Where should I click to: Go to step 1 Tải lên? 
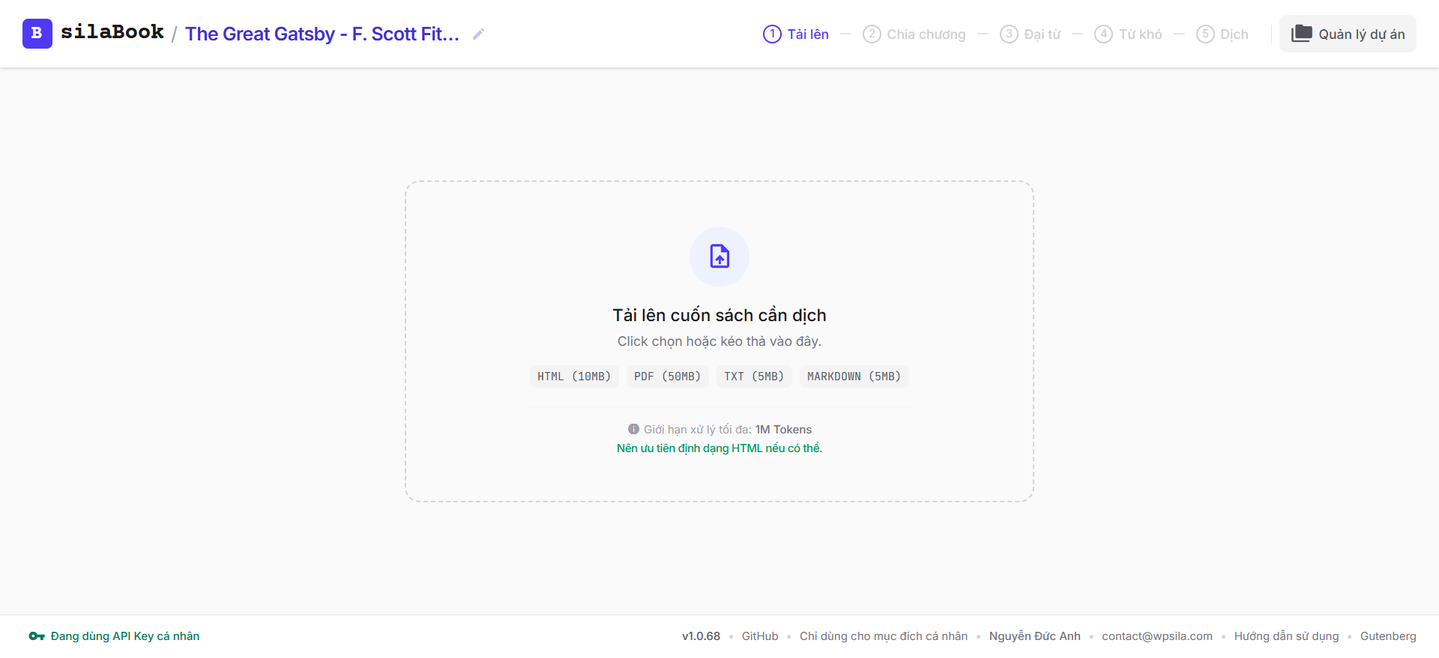pos(796,34)
